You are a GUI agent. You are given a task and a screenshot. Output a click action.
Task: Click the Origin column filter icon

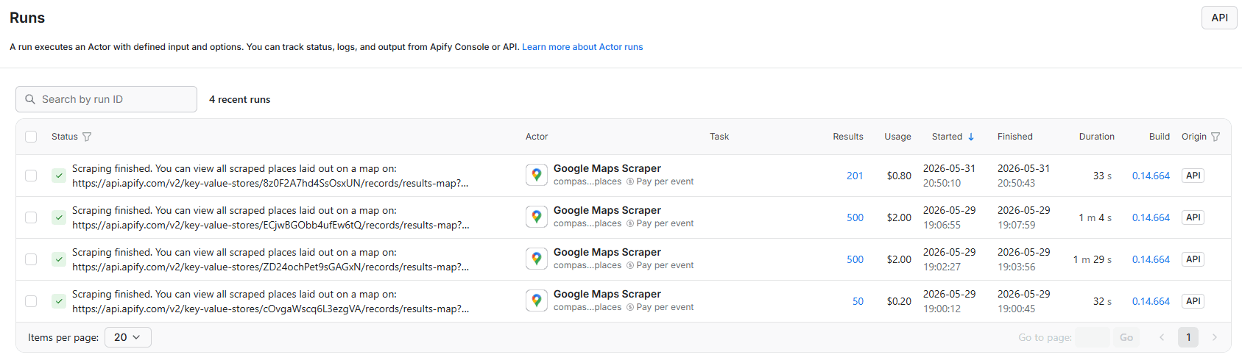click(x=1215, y=137)
